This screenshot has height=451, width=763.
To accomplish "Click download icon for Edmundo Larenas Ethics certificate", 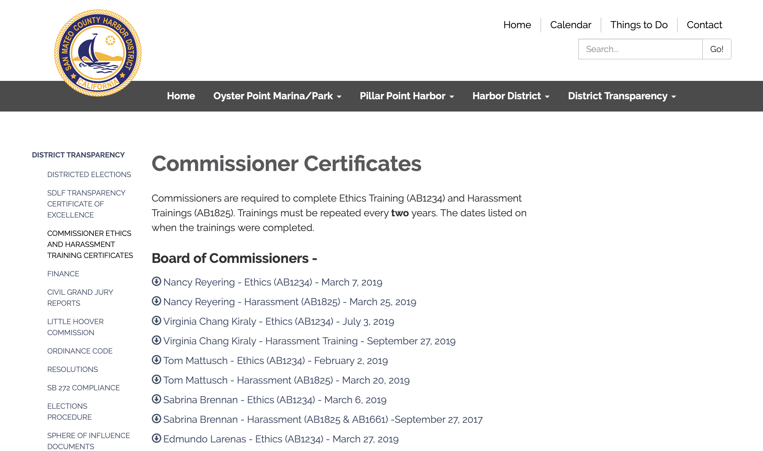I will click(157, 438).
